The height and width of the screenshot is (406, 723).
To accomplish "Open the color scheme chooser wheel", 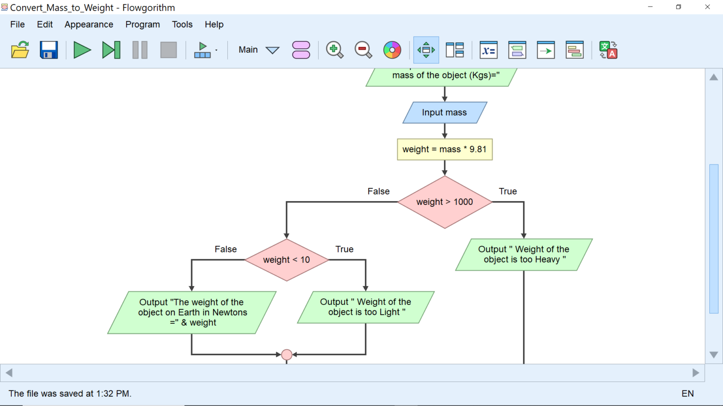I will coord(392,50).
